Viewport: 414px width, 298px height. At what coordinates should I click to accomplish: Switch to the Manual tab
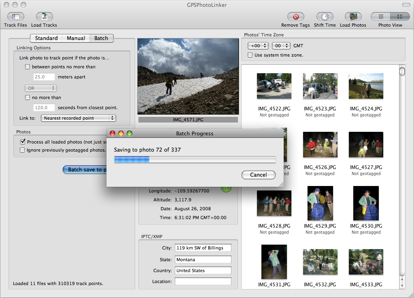[x=76, y=38]
